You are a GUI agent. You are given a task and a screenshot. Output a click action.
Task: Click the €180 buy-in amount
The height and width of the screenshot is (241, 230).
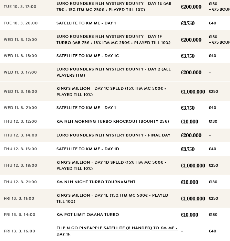213,215
